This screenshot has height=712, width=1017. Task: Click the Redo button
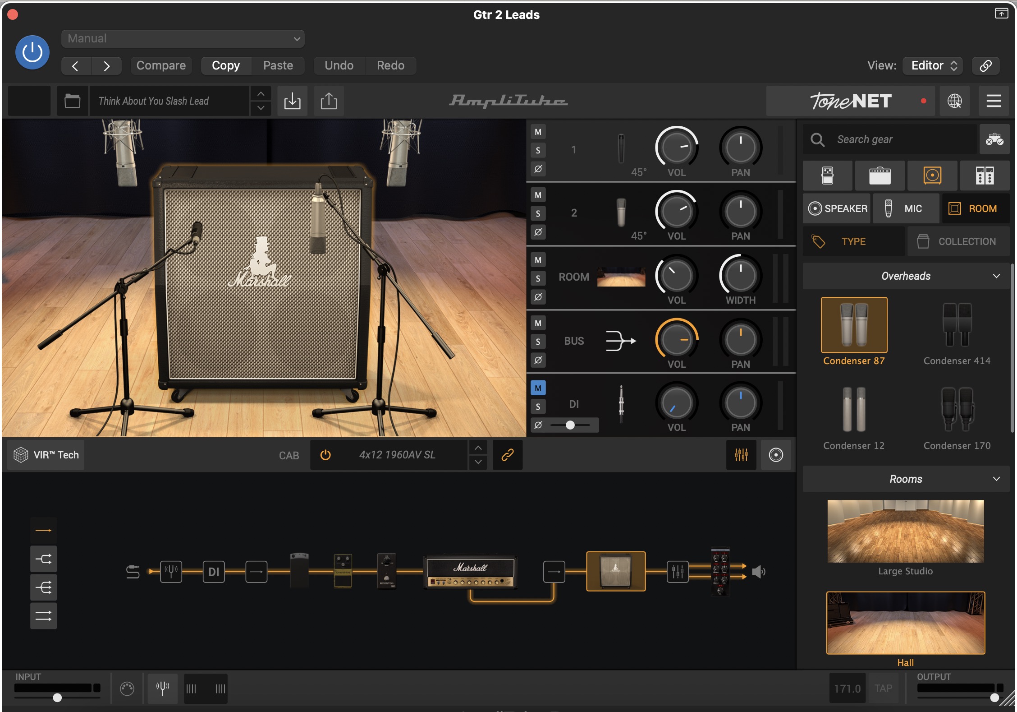pyautogui.click(x=390, y=66)
